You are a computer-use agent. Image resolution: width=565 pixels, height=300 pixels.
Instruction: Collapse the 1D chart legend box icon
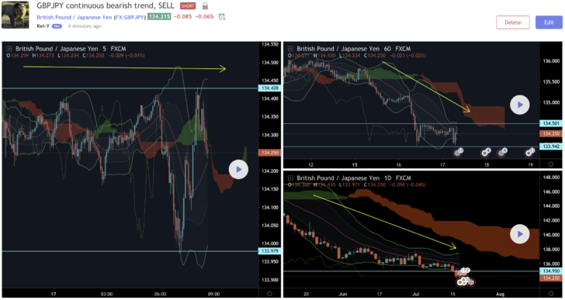(x=290, y=178)
